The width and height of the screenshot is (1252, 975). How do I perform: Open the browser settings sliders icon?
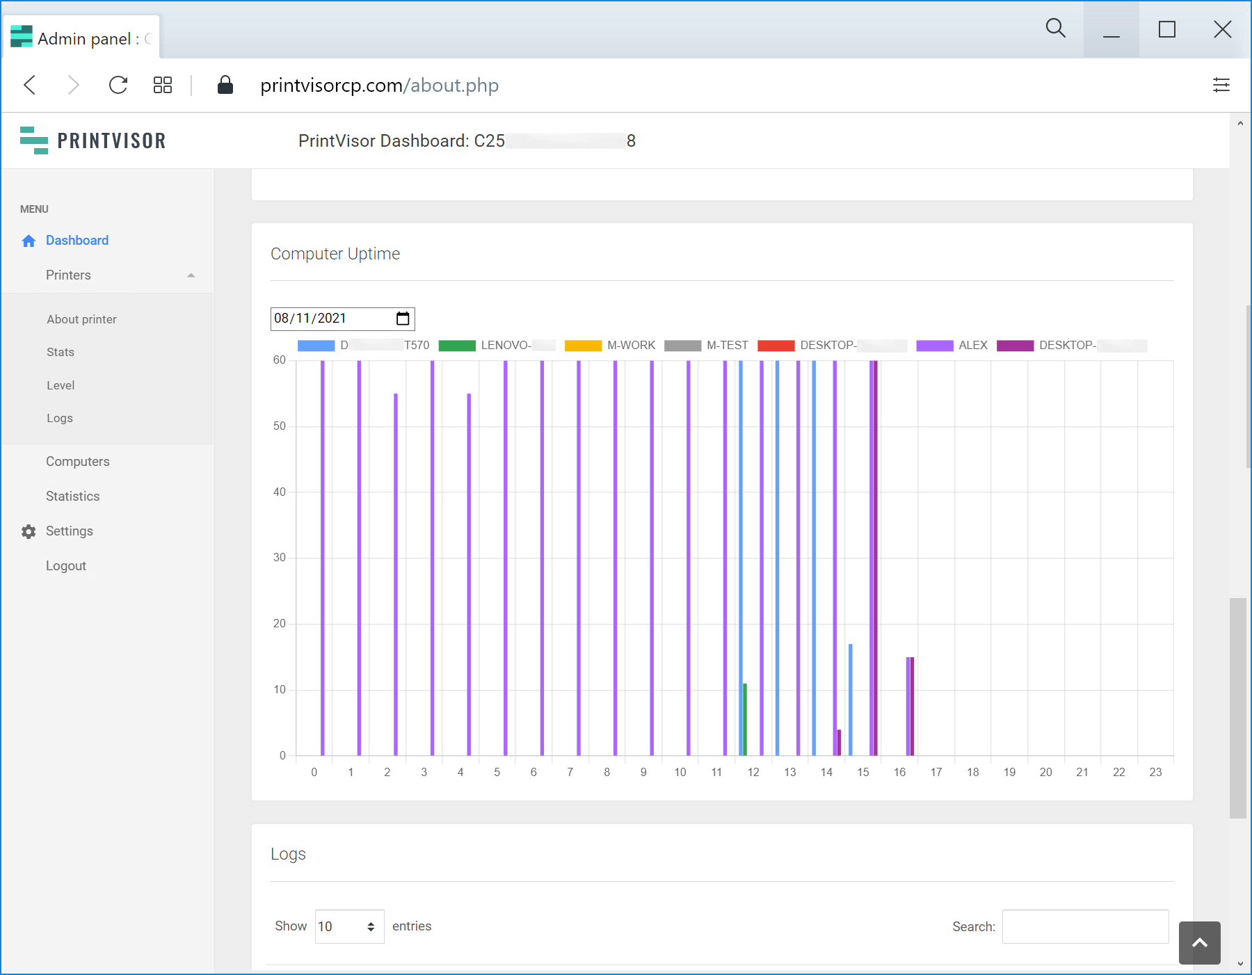[1221, 85]
